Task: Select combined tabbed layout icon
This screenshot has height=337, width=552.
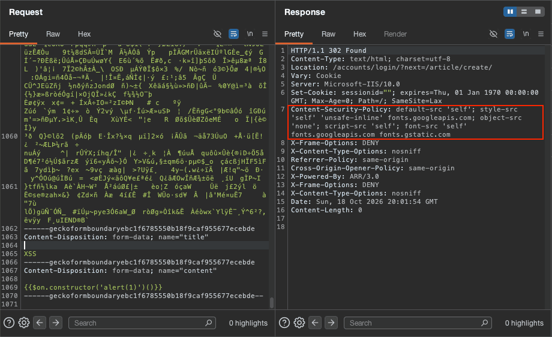Action: click(x=538, y=11)
